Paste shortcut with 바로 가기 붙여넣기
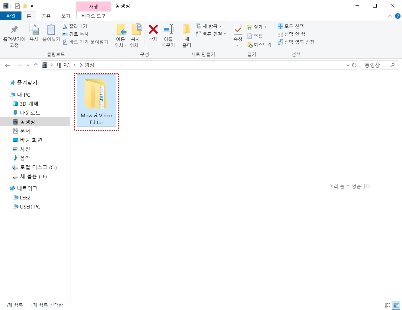This screenshot has width=402, height=310. click(85, 42)
